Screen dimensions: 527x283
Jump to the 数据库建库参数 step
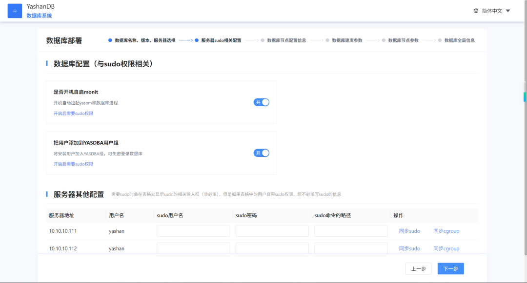[347, 40]
